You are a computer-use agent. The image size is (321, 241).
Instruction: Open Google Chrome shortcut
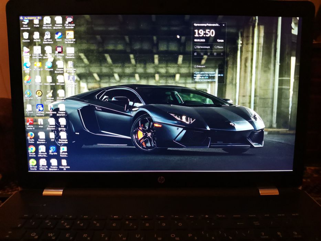pyautogui.click(x=32, y=151)
